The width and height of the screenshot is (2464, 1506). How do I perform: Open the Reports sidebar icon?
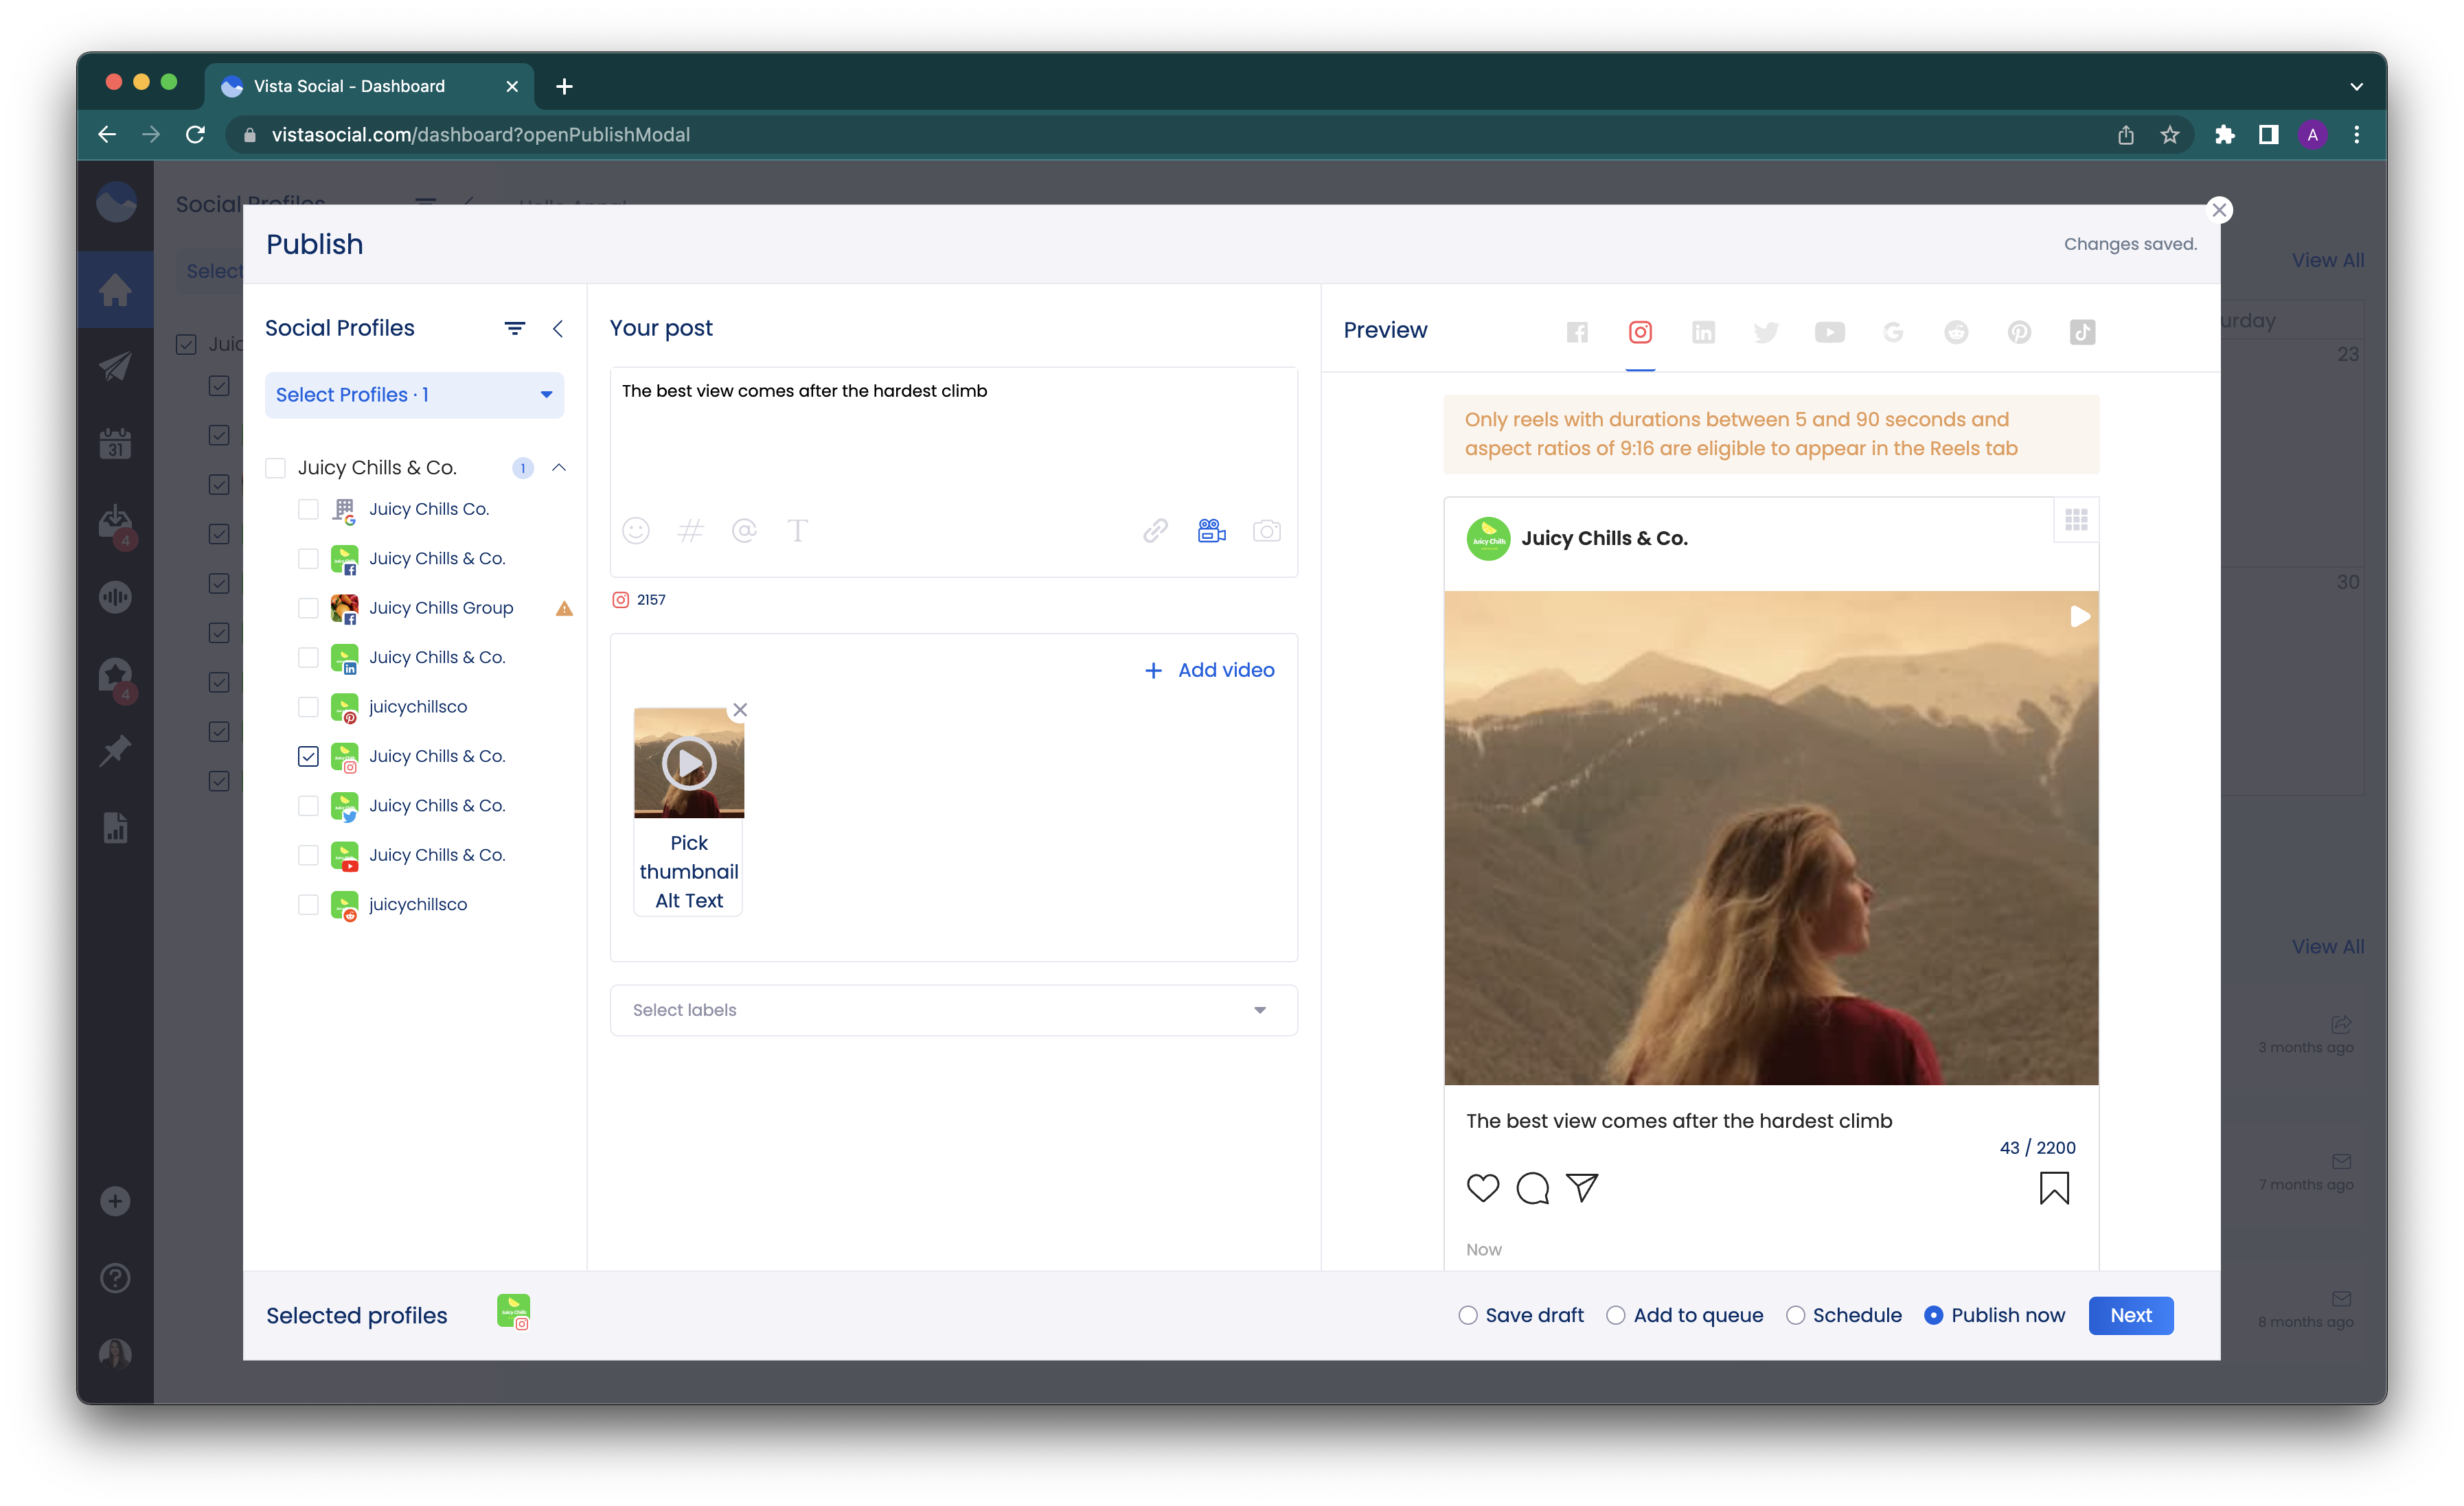pyautogui.click(x=115, y=827)
